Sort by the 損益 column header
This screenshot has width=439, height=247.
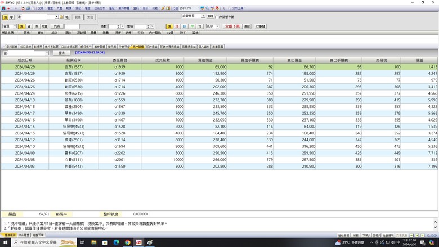pyautogui.click(x=419, y=60)
